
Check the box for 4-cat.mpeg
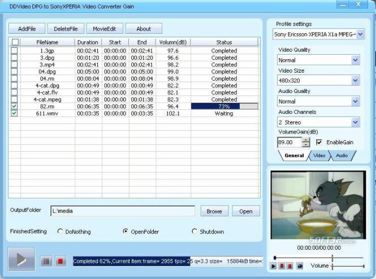click(x=14, y=99)
